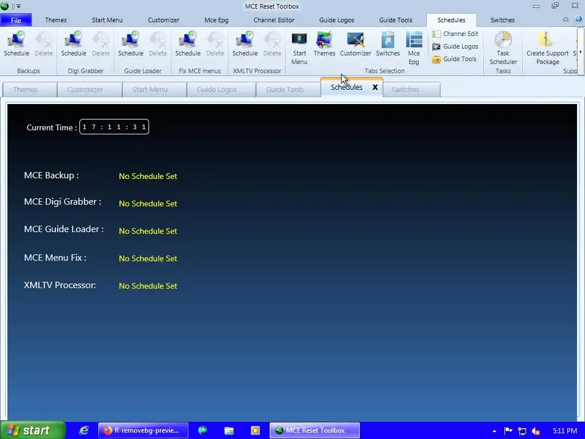The width and height of the screenshot is (585, 439).
Task: Open R-removebg-preview taskbar window
Action: 143,430
